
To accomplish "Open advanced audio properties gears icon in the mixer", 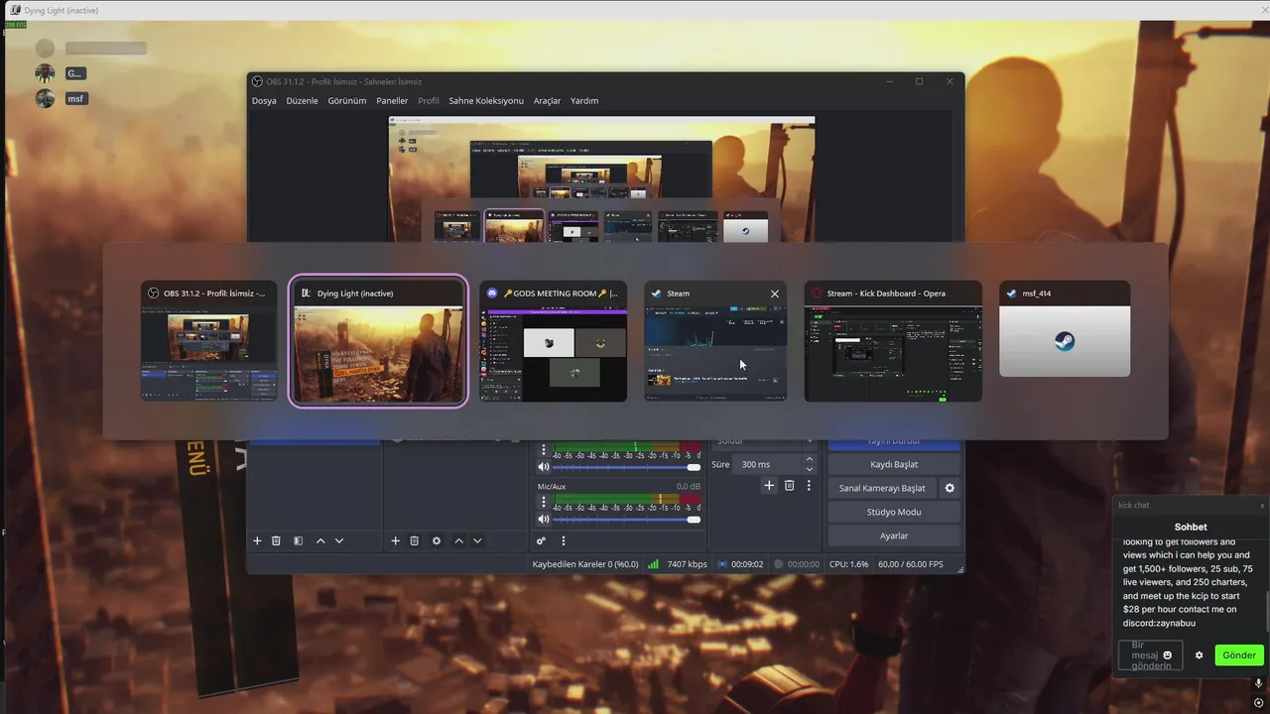I will click(541, 540).
